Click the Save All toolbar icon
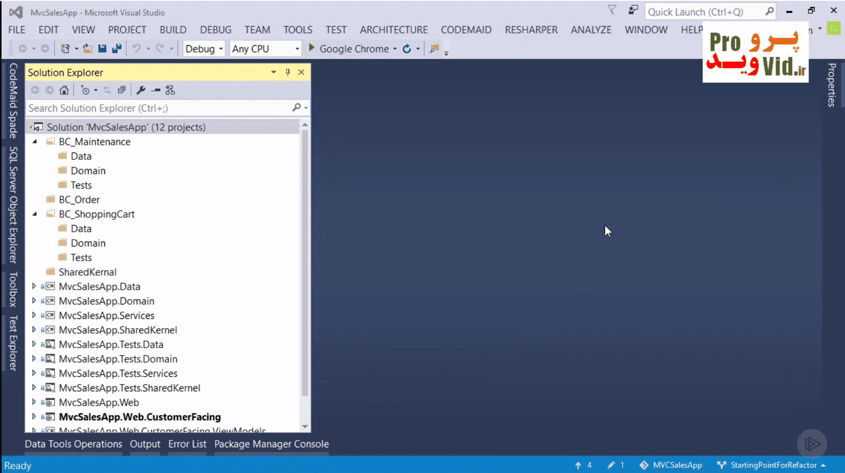 pyautogui.click(x=117, y=49)
